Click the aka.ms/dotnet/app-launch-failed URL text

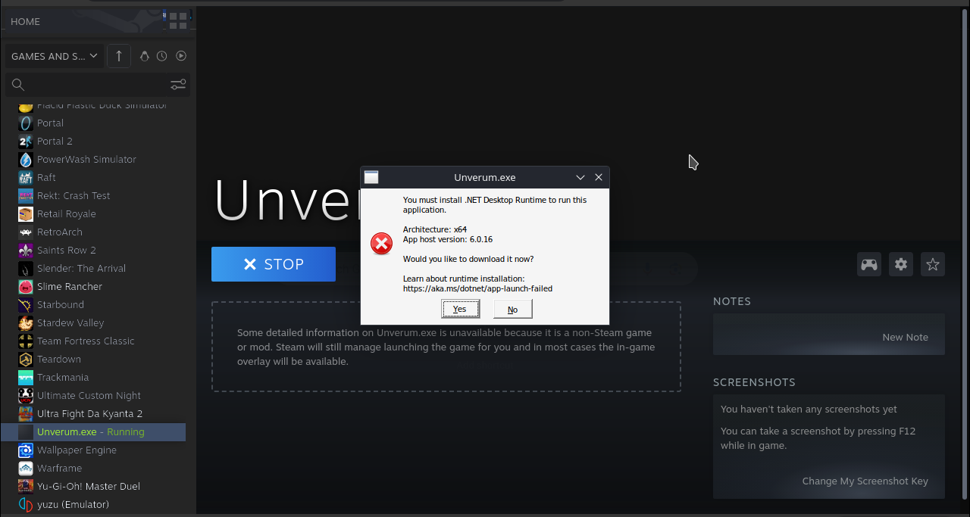pos(477,288)
